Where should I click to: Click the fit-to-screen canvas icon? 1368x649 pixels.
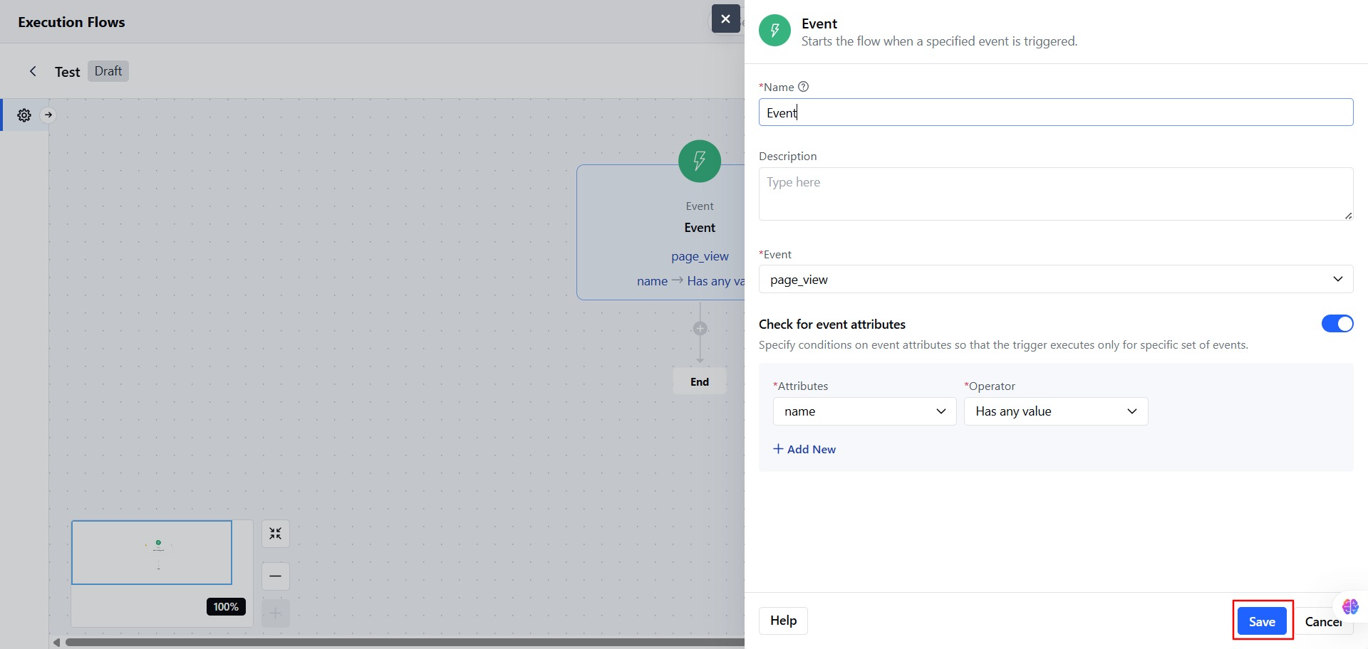276,534
